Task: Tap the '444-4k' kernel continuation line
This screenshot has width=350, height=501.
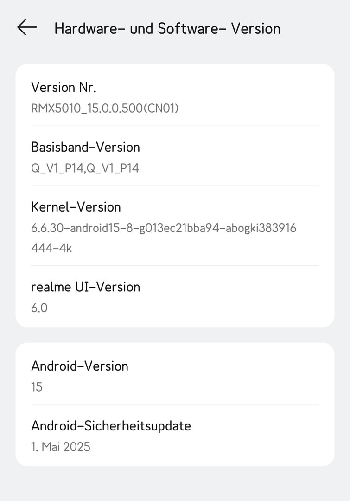Action: pyautogui.click(x=51, y=248)
